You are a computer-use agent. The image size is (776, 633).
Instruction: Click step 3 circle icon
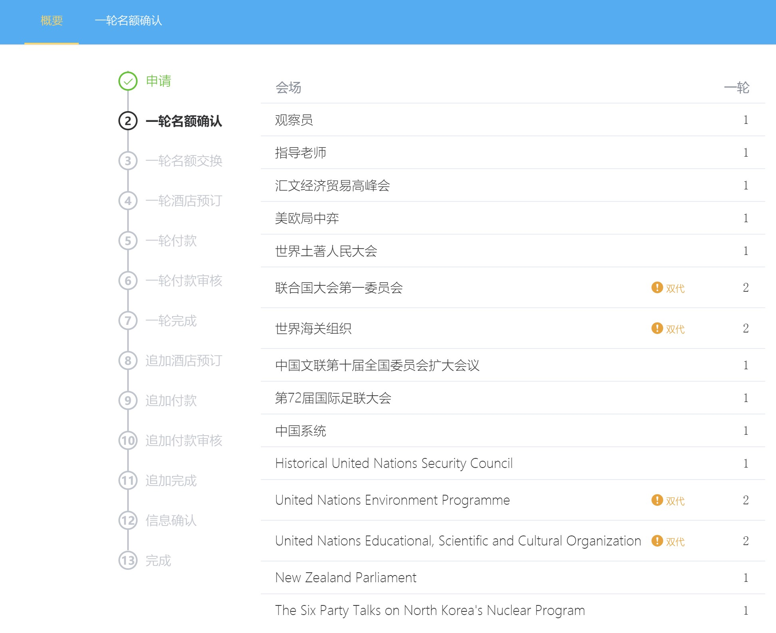point(128,161)
